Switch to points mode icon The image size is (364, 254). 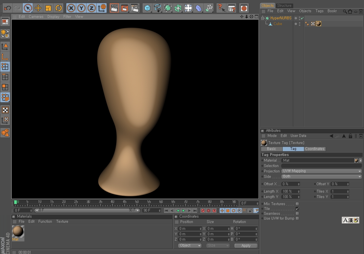coord(5,66)
